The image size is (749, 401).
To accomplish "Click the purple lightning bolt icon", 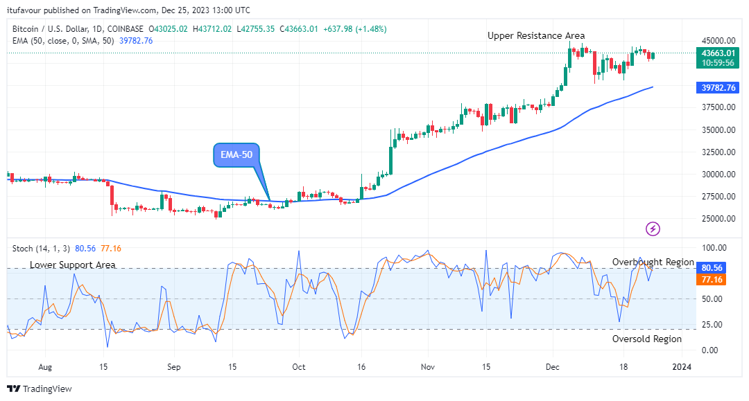I will [x=653, y=229].
